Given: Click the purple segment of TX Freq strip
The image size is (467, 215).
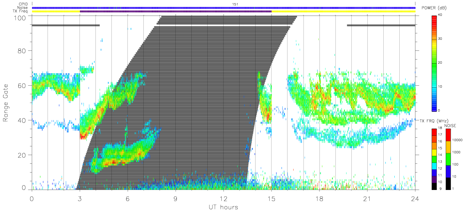Looking at the screenshot, I should (x=176, y=11).
